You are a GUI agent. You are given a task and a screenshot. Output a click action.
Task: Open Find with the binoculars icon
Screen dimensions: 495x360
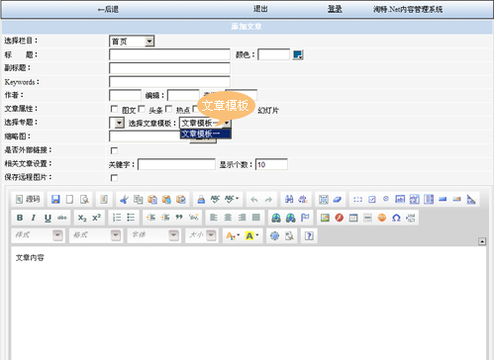pyautogui.click(x=289, y=199)
